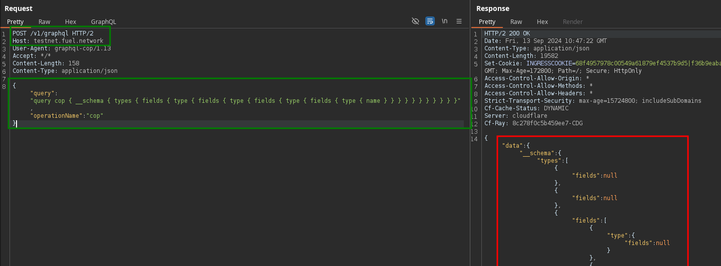The width and height of the screenshot is (721, 266).
Task: Click the HTTP/2 200 OK status line
Action: [507, 33]
